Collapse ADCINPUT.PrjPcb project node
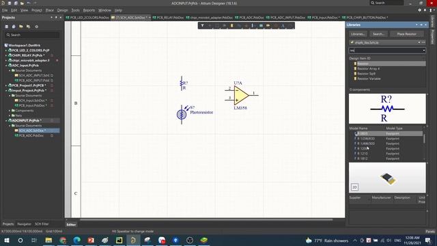This screenshot has width=437, height=246. pyautogui.click(x=6, y=120)
